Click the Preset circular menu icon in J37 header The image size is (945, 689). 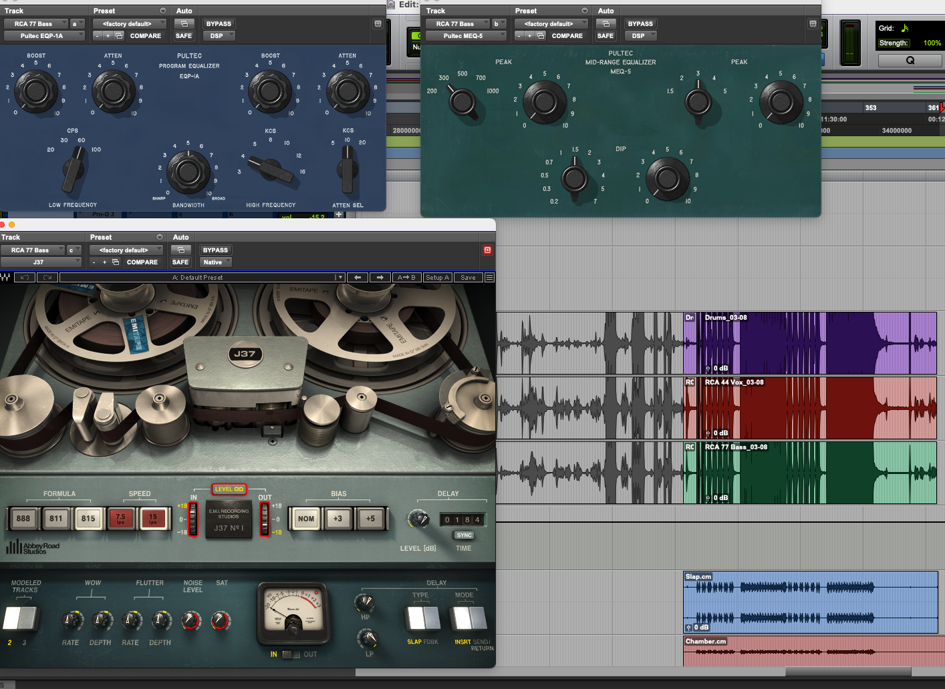160,237
